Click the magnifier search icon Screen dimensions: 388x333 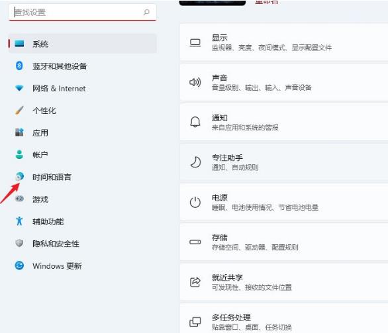146,12
